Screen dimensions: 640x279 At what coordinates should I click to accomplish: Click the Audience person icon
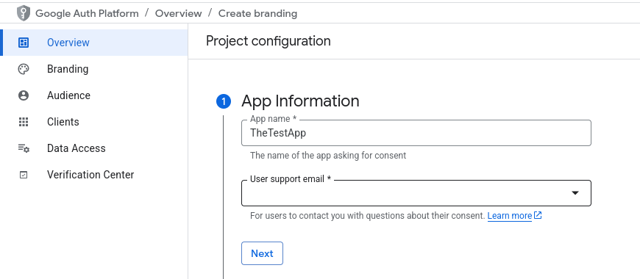point(24,95)
